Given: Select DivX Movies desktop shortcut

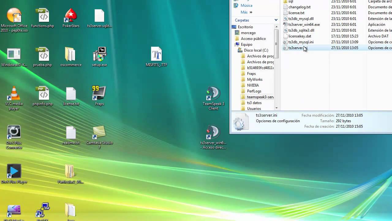Looking at the screenshot, I should 14,212.
